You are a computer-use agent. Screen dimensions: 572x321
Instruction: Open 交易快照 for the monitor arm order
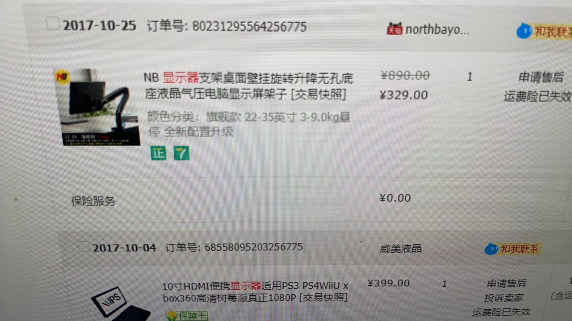click(318, 95)
